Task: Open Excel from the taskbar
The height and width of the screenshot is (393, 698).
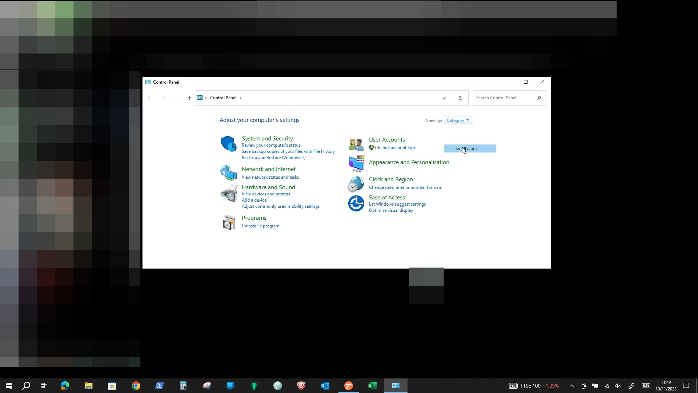Action: pos(372,386)
